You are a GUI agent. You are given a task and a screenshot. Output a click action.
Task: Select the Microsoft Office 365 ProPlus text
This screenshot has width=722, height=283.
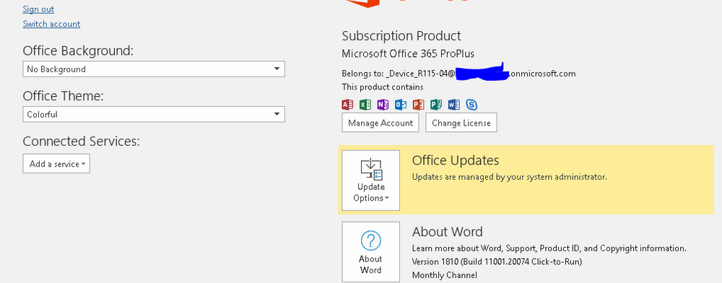pyautogui.click(x=408, y=53)
